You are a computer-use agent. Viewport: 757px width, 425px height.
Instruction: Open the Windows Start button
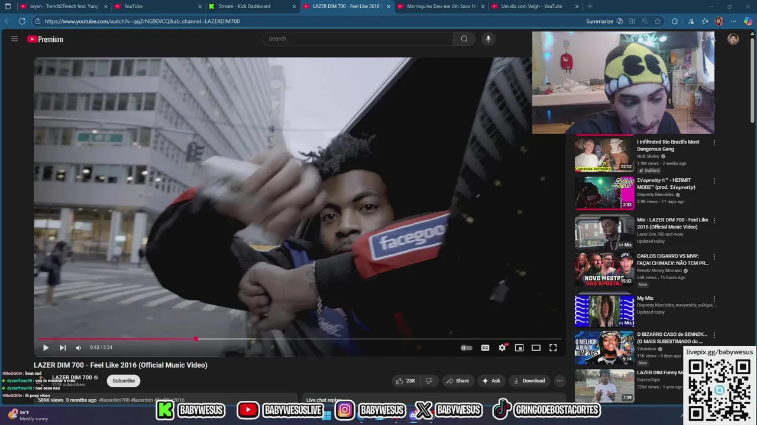(326, 416)
